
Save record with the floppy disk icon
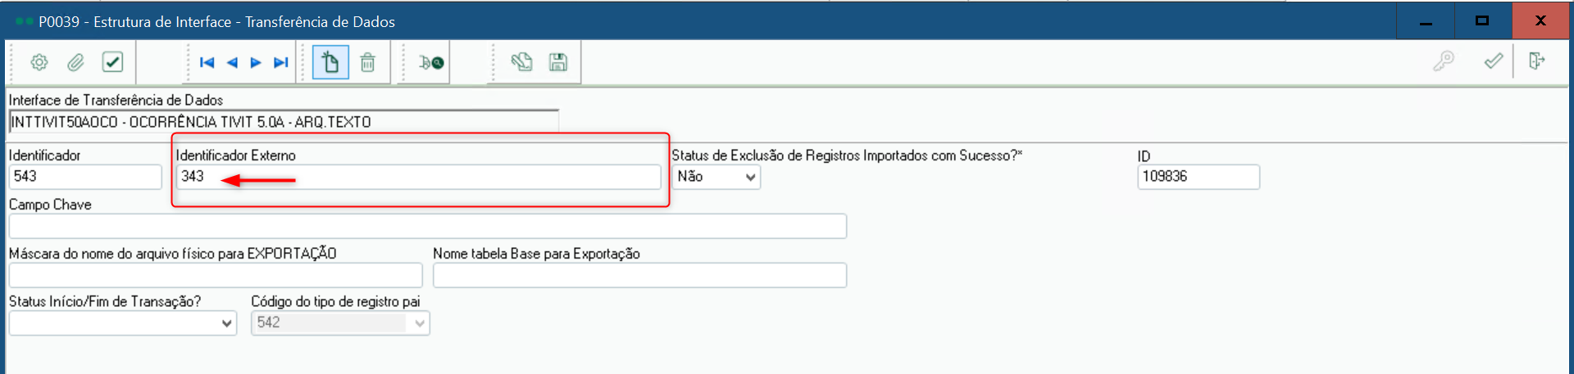coord(558,62)
